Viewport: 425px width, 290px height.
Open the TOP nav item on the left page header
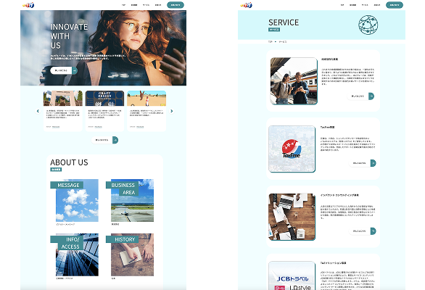point(123,5)
